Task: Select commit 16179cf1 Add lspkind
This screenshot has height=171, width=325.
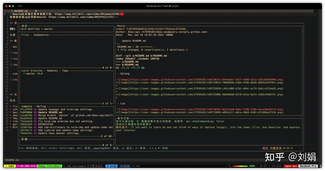Action: pos(67,130)
